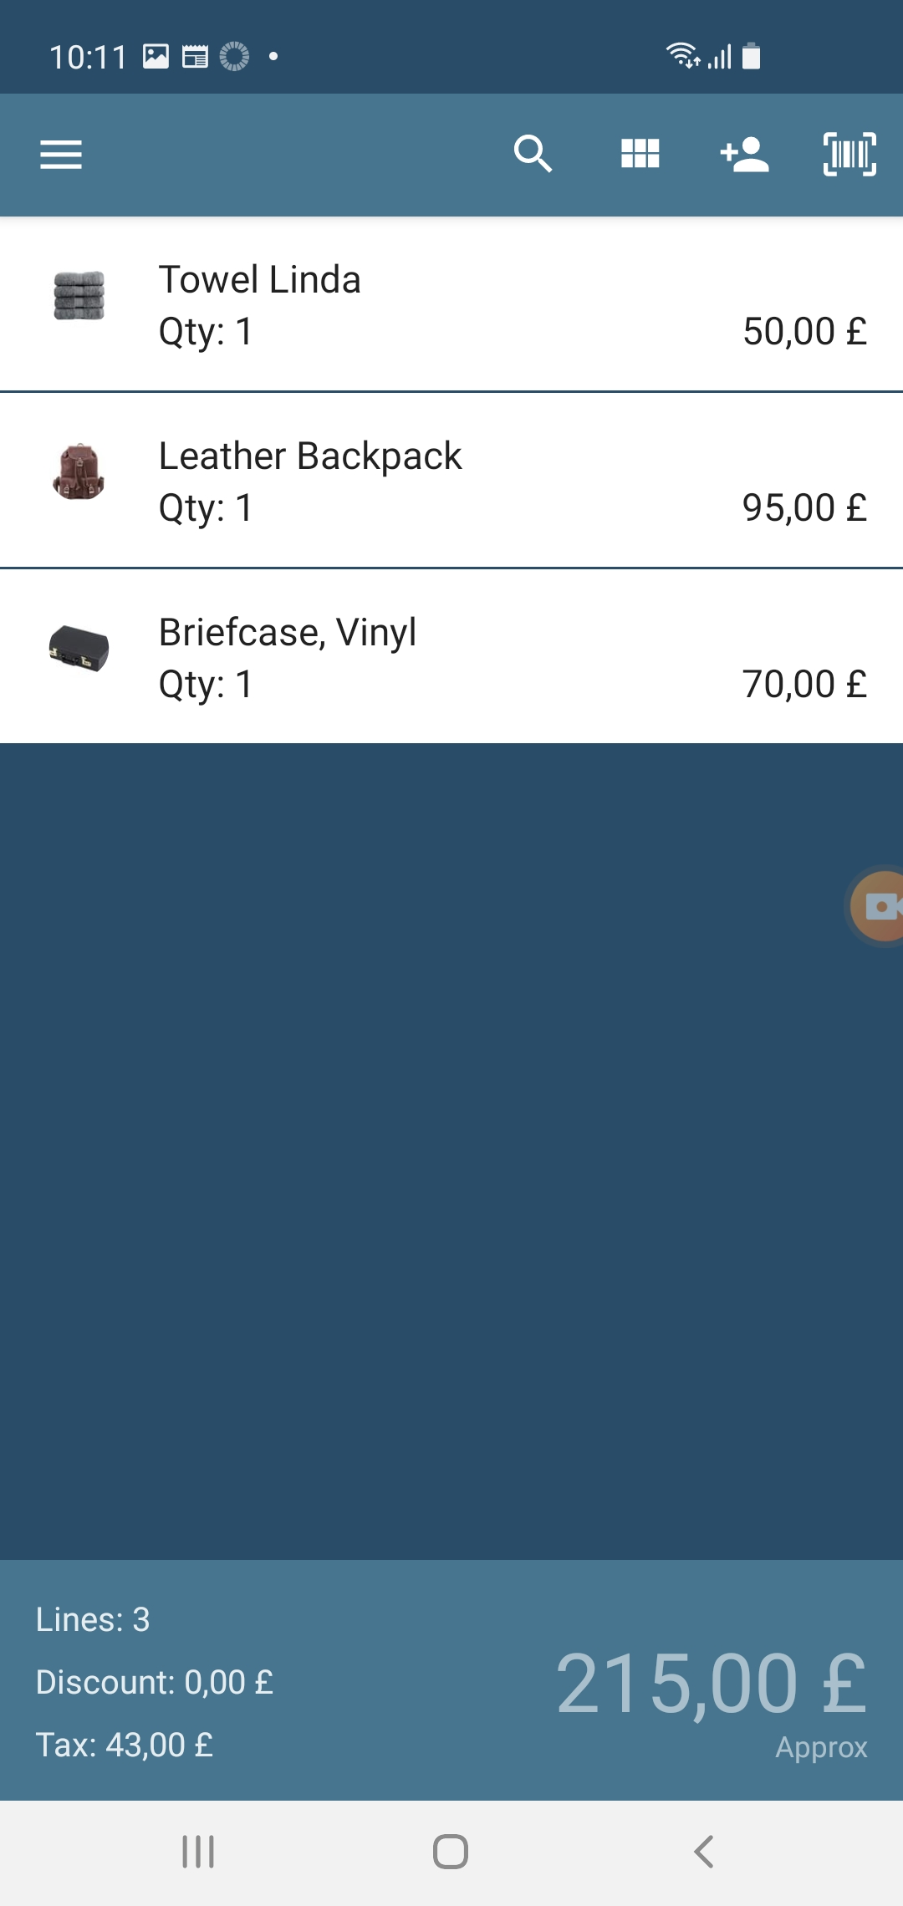Open the product grid view
The image size is (903, 1906).
click(640, 155)
